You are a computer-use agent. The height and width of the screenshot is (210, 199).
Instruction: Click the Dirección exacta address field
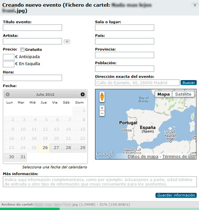[x=137, y=83]
